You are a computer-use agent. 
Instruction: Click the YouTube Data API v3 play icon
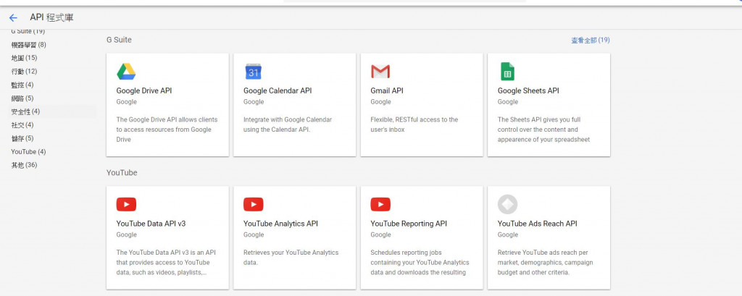pos(126,204)
